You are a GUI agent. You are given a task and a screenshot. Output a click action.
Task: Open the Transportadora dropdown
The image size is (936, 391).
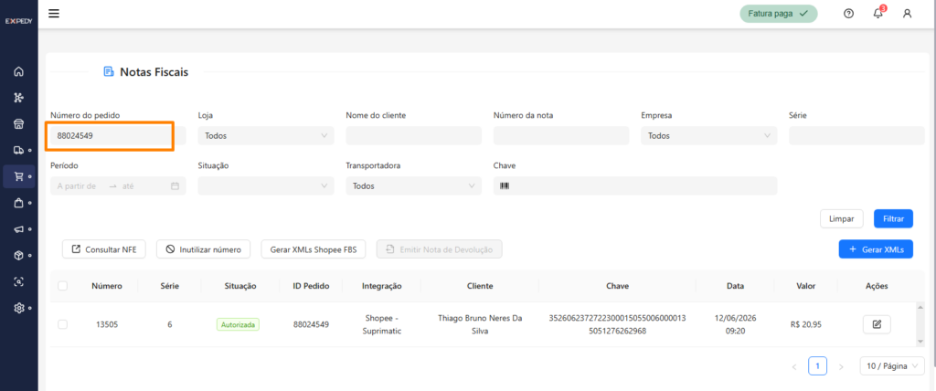(x=414, y=185)
